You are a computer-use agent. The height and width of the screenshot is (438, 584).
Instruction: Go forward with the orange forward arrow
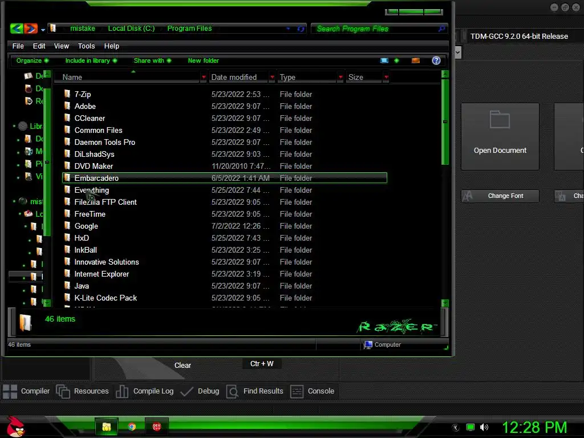(x=31, y=29)
